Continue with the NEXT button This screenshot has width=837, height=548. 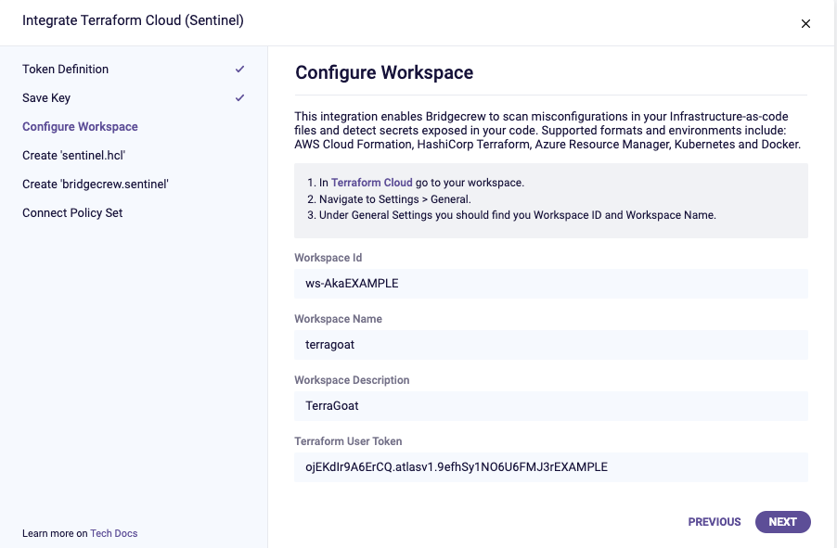(x=782, y=522)
